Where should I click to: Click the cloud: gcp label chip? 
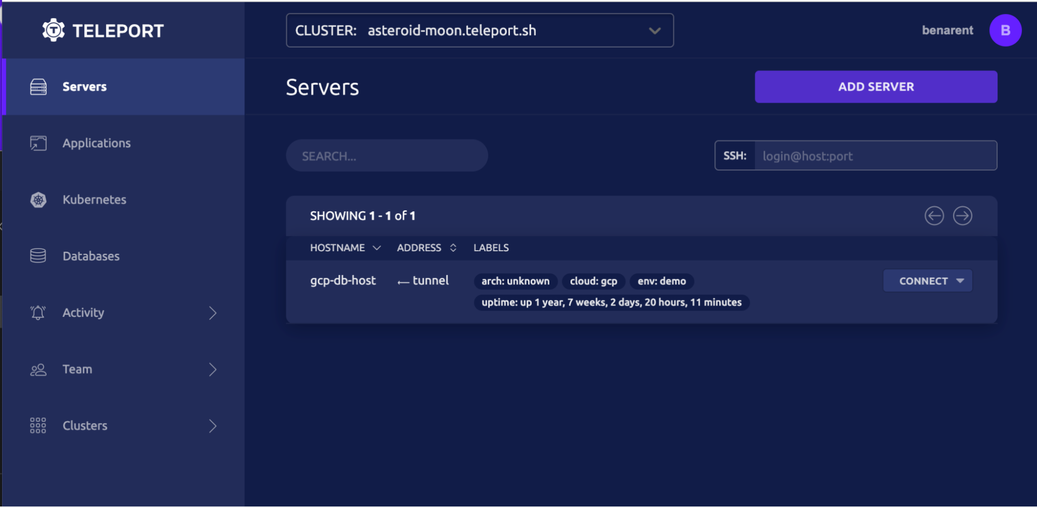point(593,281)
